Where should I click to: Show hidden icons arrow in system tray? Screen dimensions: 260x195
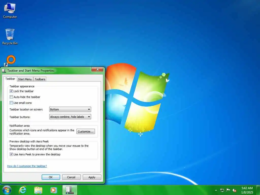pyautogui.click(x=216, y=190)
